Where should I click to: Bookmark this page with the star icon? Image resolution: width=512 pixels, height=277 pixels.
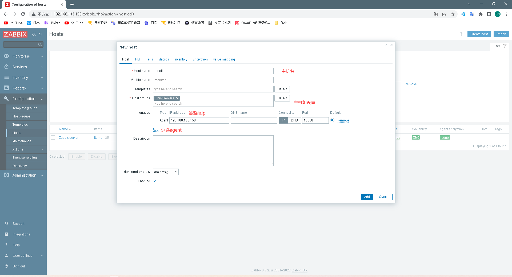(453, 14)
